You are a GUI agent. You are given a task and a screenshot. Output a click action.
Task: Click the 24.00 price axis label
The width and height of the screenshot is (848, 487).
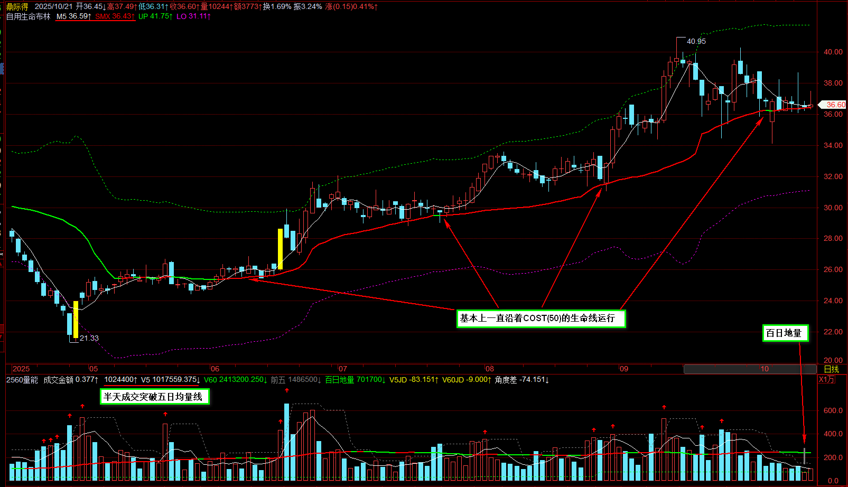pyautogui.click(x=833, y=301)
